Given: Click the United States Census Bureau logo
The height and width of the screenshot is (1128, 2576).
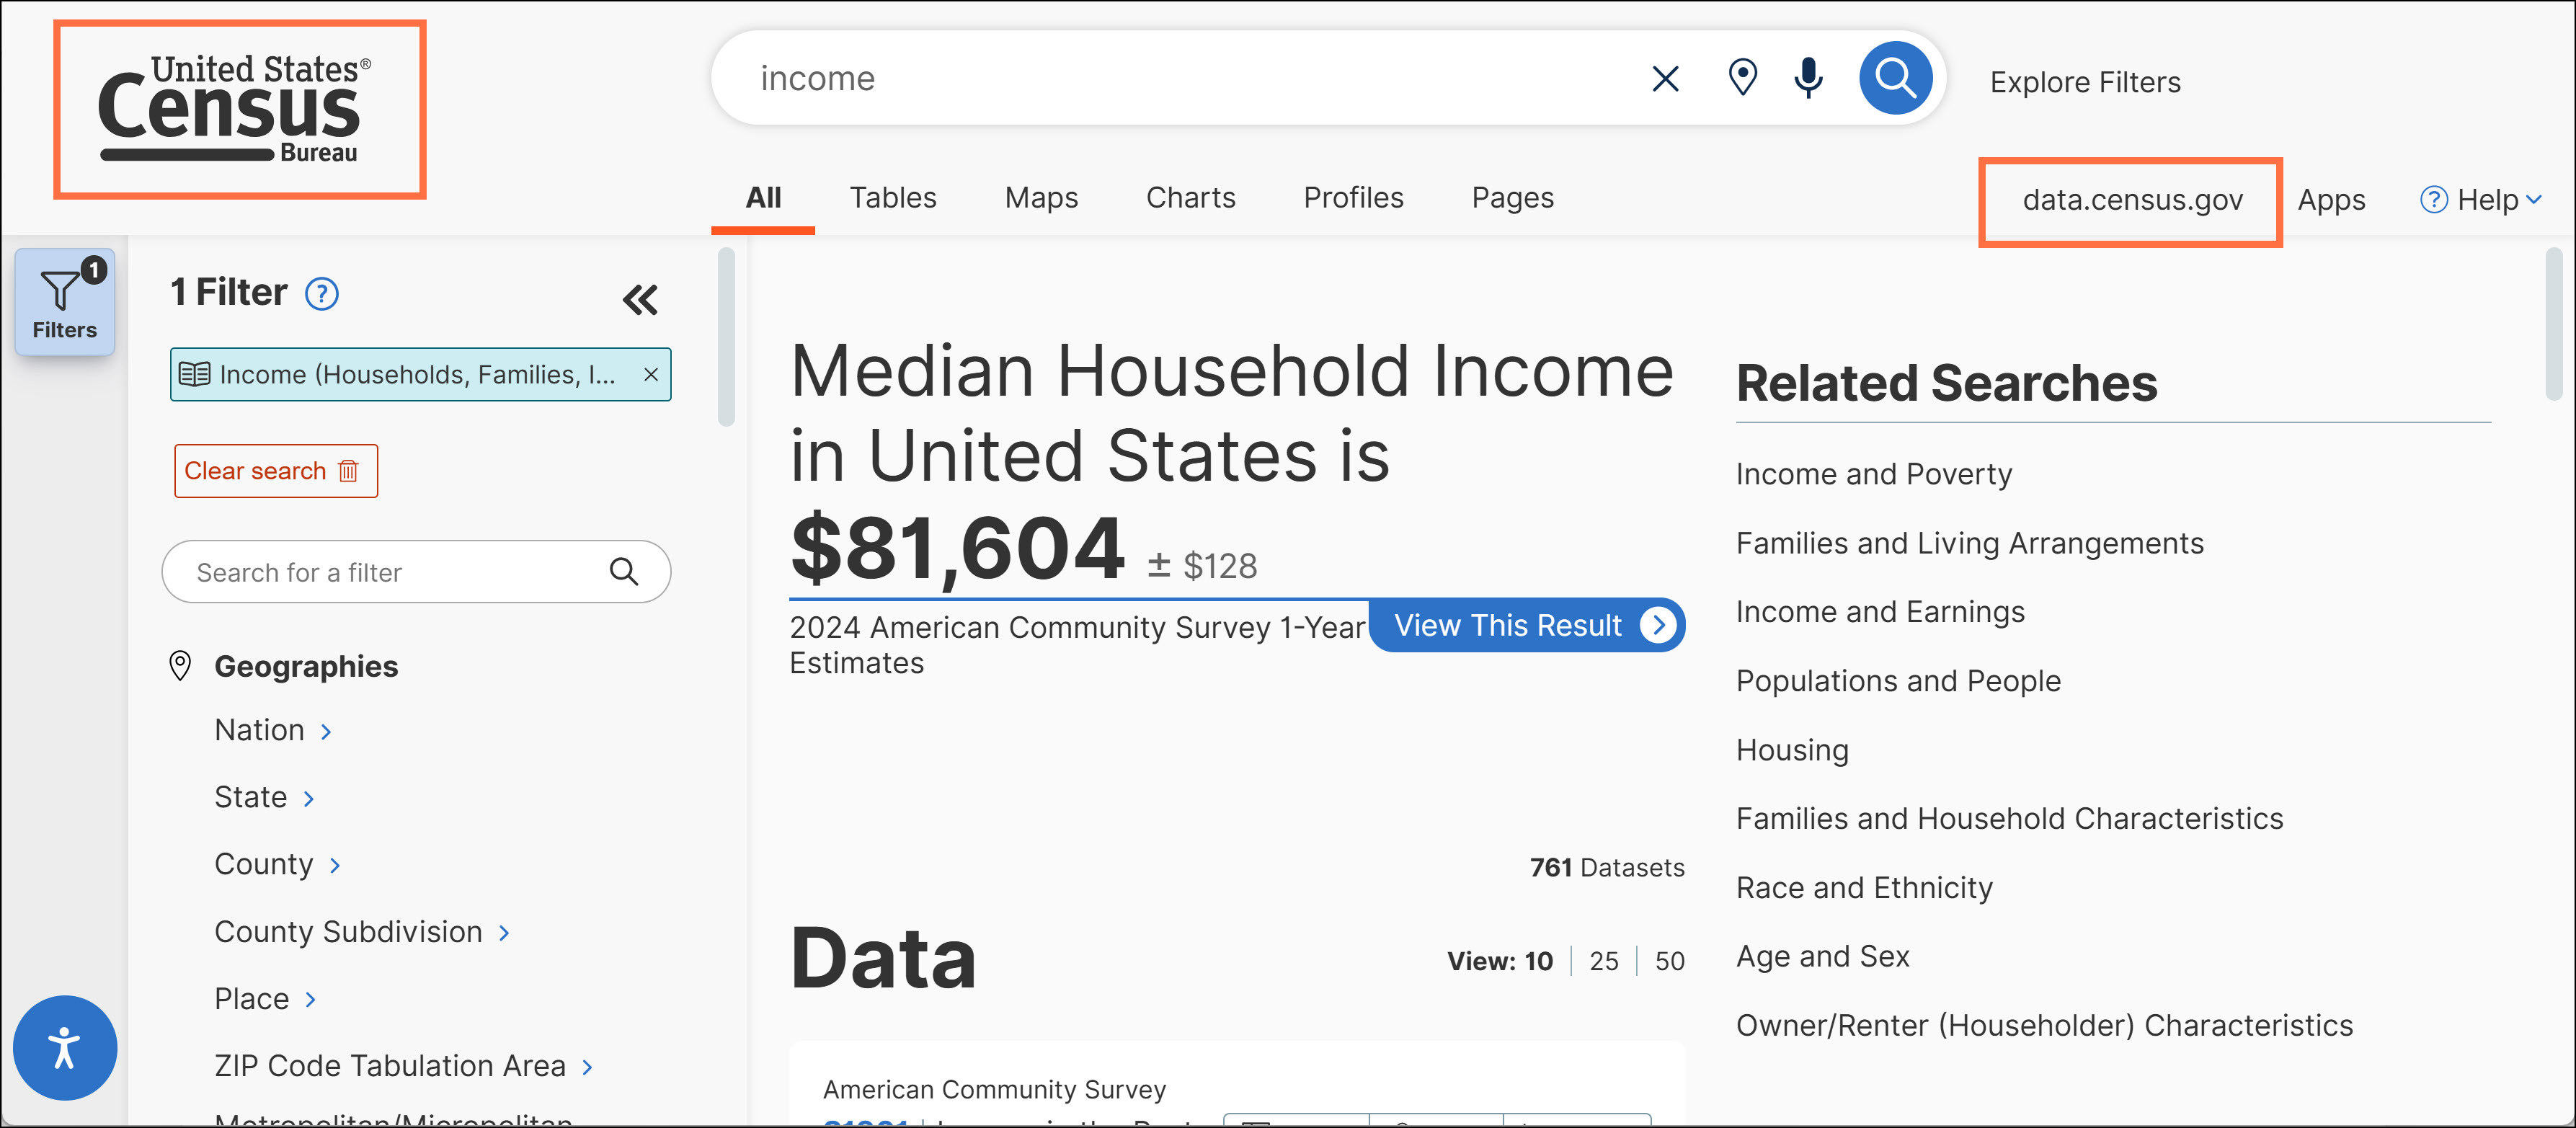Looking at the screenshot, I should click(239, 109).
